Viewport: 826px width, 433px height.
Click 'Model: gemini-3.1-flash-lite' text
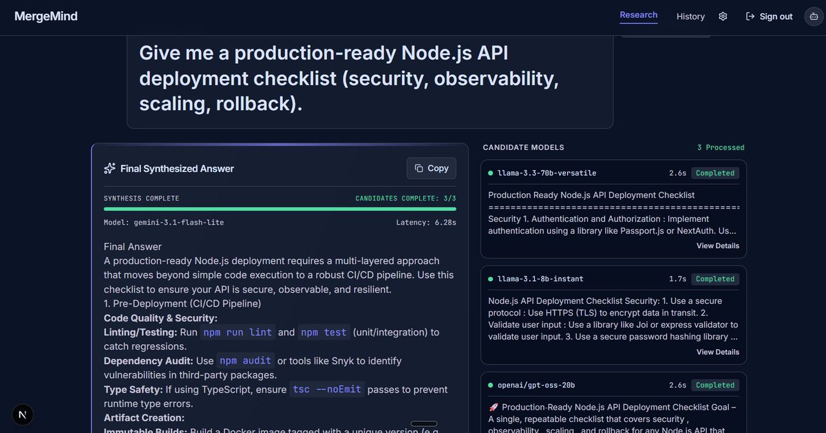pyautogui.click(x=164, y=223)
